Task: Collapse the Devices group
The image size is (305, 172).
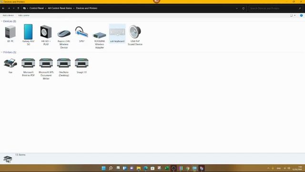Action: [2, 21]
